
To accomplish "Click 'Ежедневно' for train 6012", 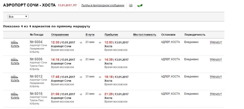I will (191, 77).
